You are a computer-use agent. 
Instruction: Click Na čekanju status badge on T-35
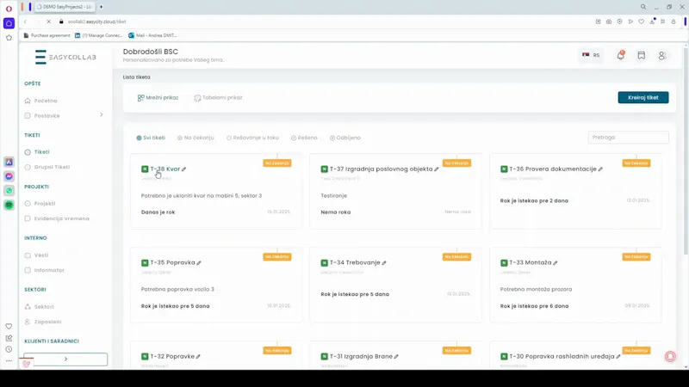277,256
